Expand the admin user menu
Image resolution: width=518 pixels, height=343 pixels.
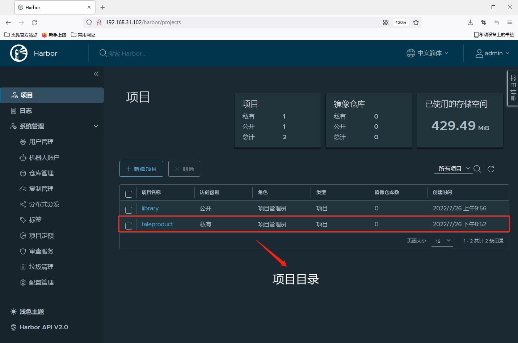coord(492,53)
